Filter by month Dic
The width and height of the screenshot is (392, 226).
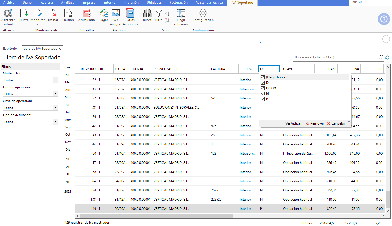(x=68, y=150)
